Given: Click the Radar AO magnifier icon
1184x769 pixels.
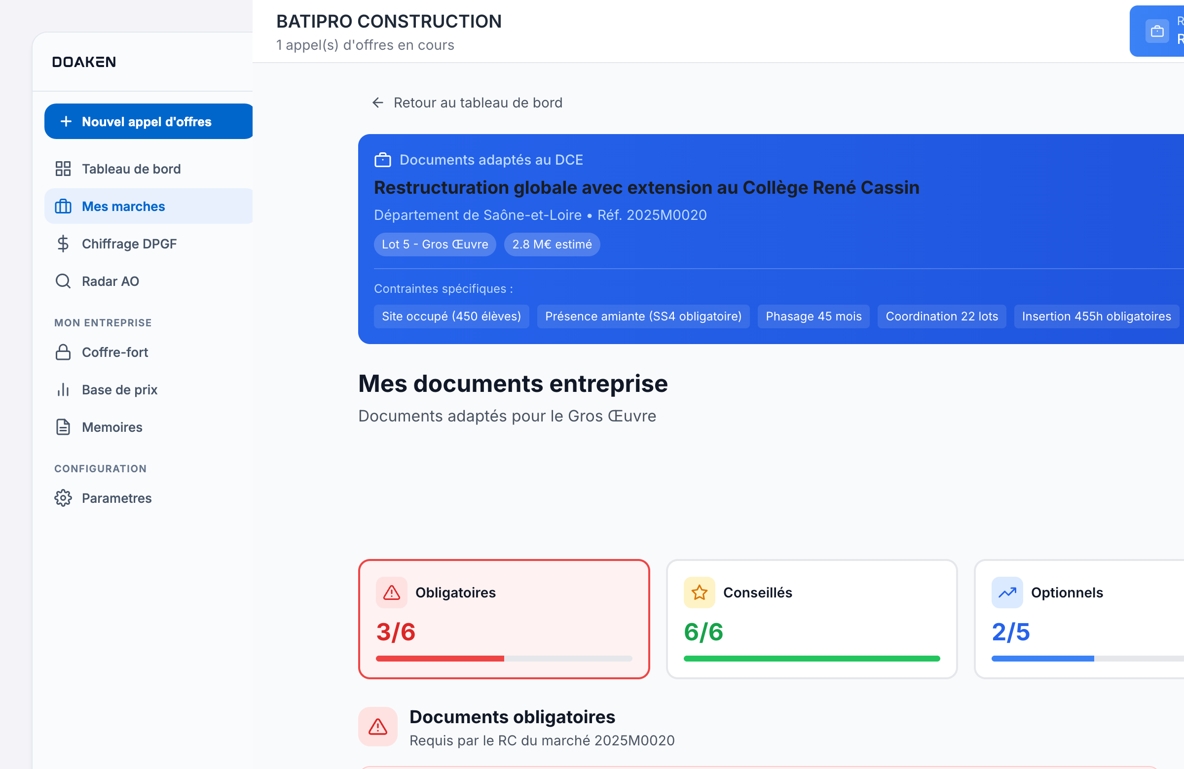Looking at the screenshot, I should (x=63, y=281).
